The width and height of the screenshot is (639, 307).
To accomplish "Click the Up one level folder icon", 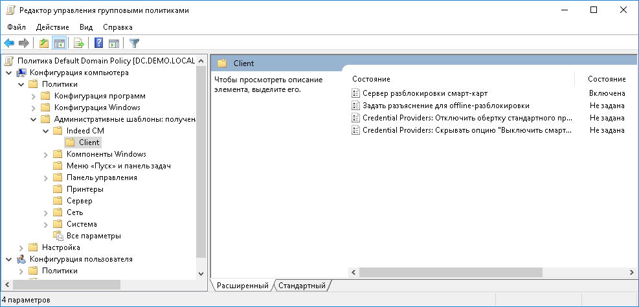I will (43, 43).
